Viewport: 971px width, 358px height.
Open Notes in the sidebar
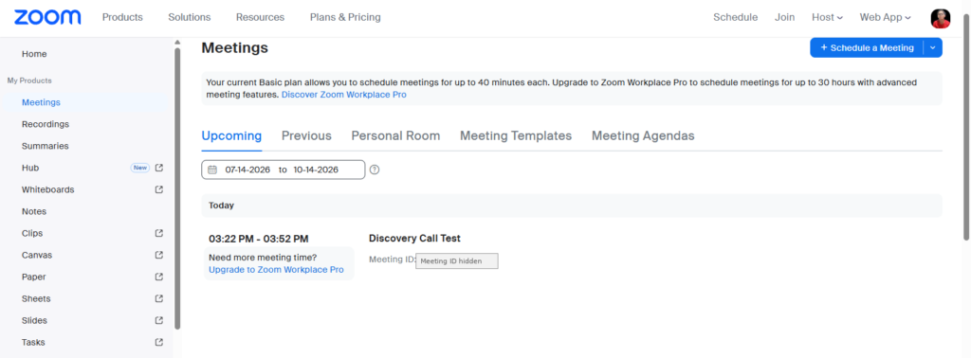point(34,211)
